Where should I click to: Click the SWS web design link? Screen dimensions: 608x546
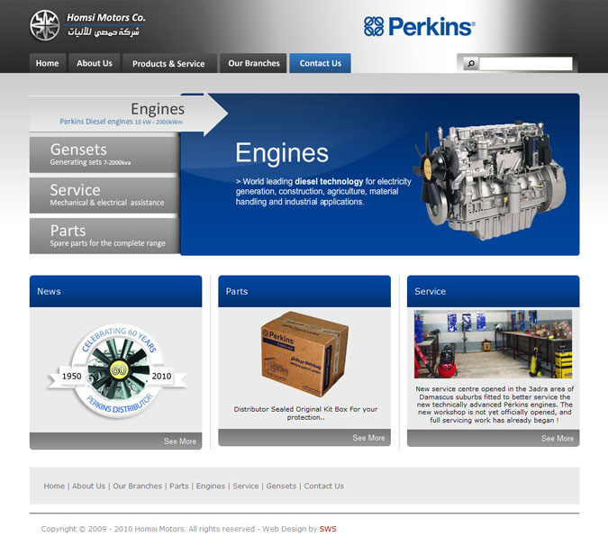click(328, 529)
